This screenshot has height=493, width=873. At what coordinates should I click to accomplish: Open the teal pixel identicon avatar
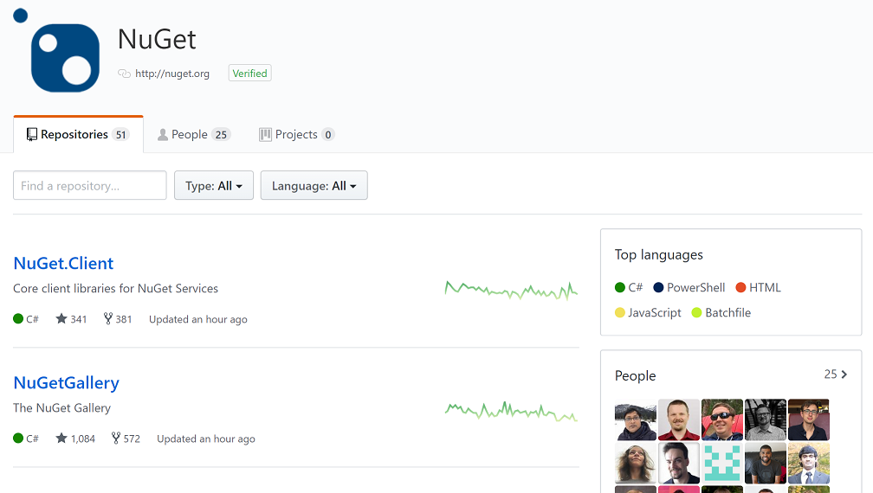point(722,463)
